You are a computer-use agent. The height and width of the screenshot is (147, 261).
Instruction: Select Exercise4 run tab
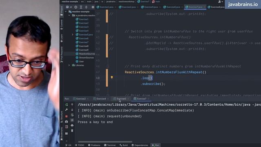[x=101, y=99]
